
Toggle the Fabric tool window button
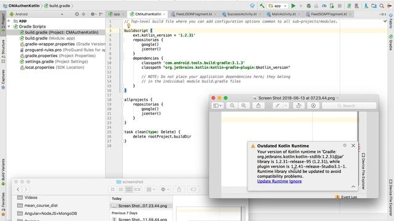[391, 21]
